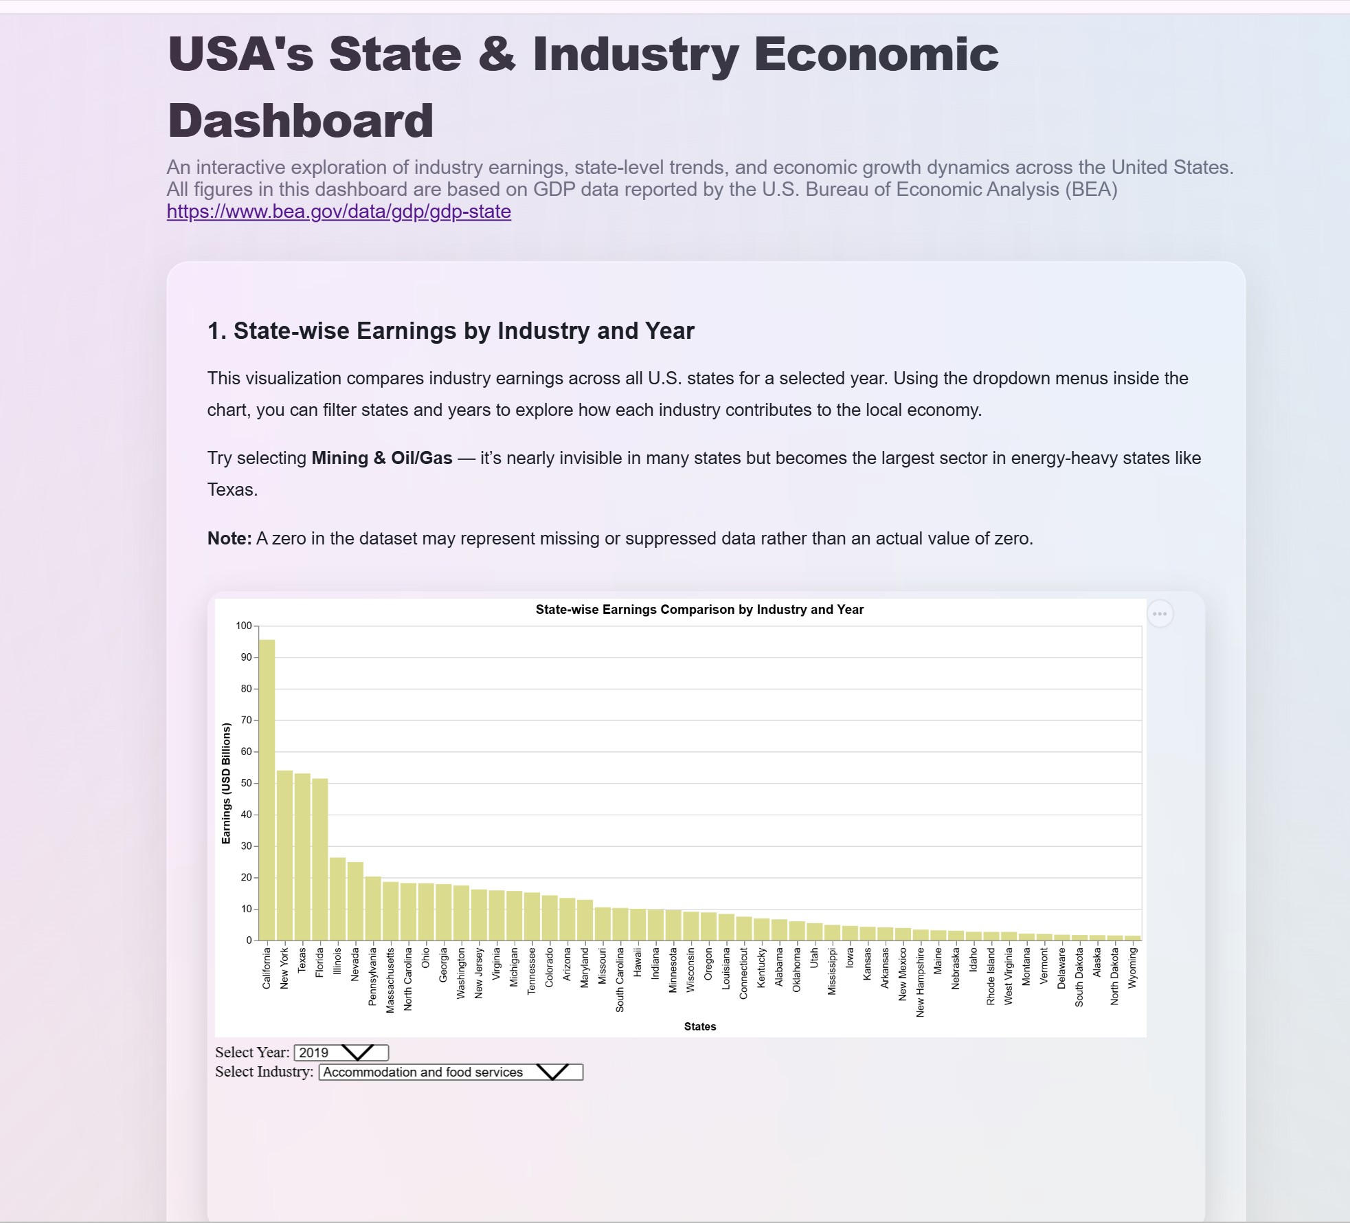Image resolution: width=1350 pixels, height=1223 pixels.
Task: Click the State-wise Earnings section heading
Action: coord(451,331)
